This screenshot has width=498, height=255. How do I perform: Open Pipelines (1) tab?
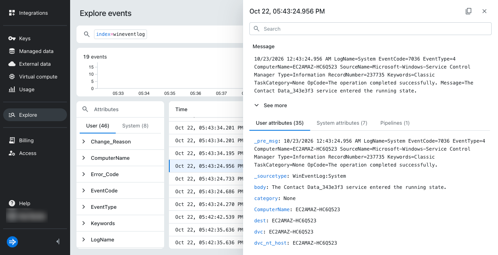[395, 123]
